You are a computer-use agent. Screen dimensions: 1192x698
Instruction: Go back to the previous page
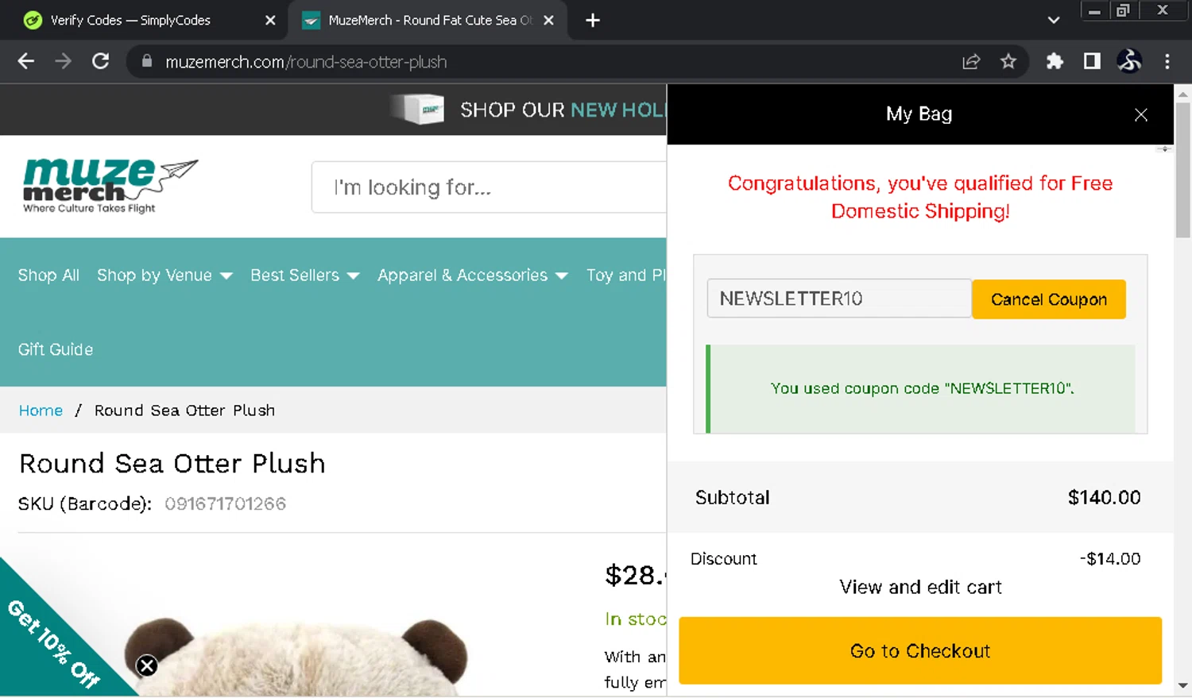point(25,61)
